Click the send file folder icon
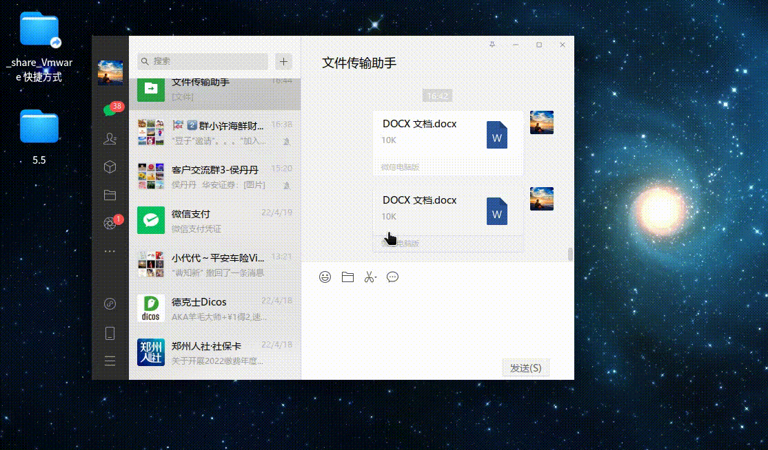The height and width of the screenshot is (450, 768). 347,277
